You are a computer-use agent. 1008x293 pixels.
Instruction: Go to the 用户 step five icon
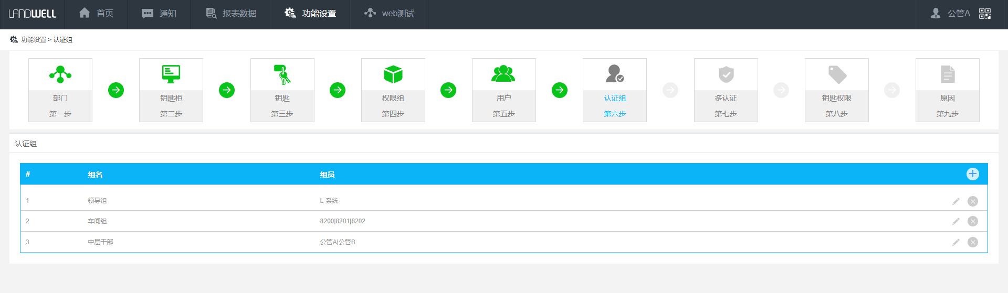pyautogui.click(x=503, y=75)
